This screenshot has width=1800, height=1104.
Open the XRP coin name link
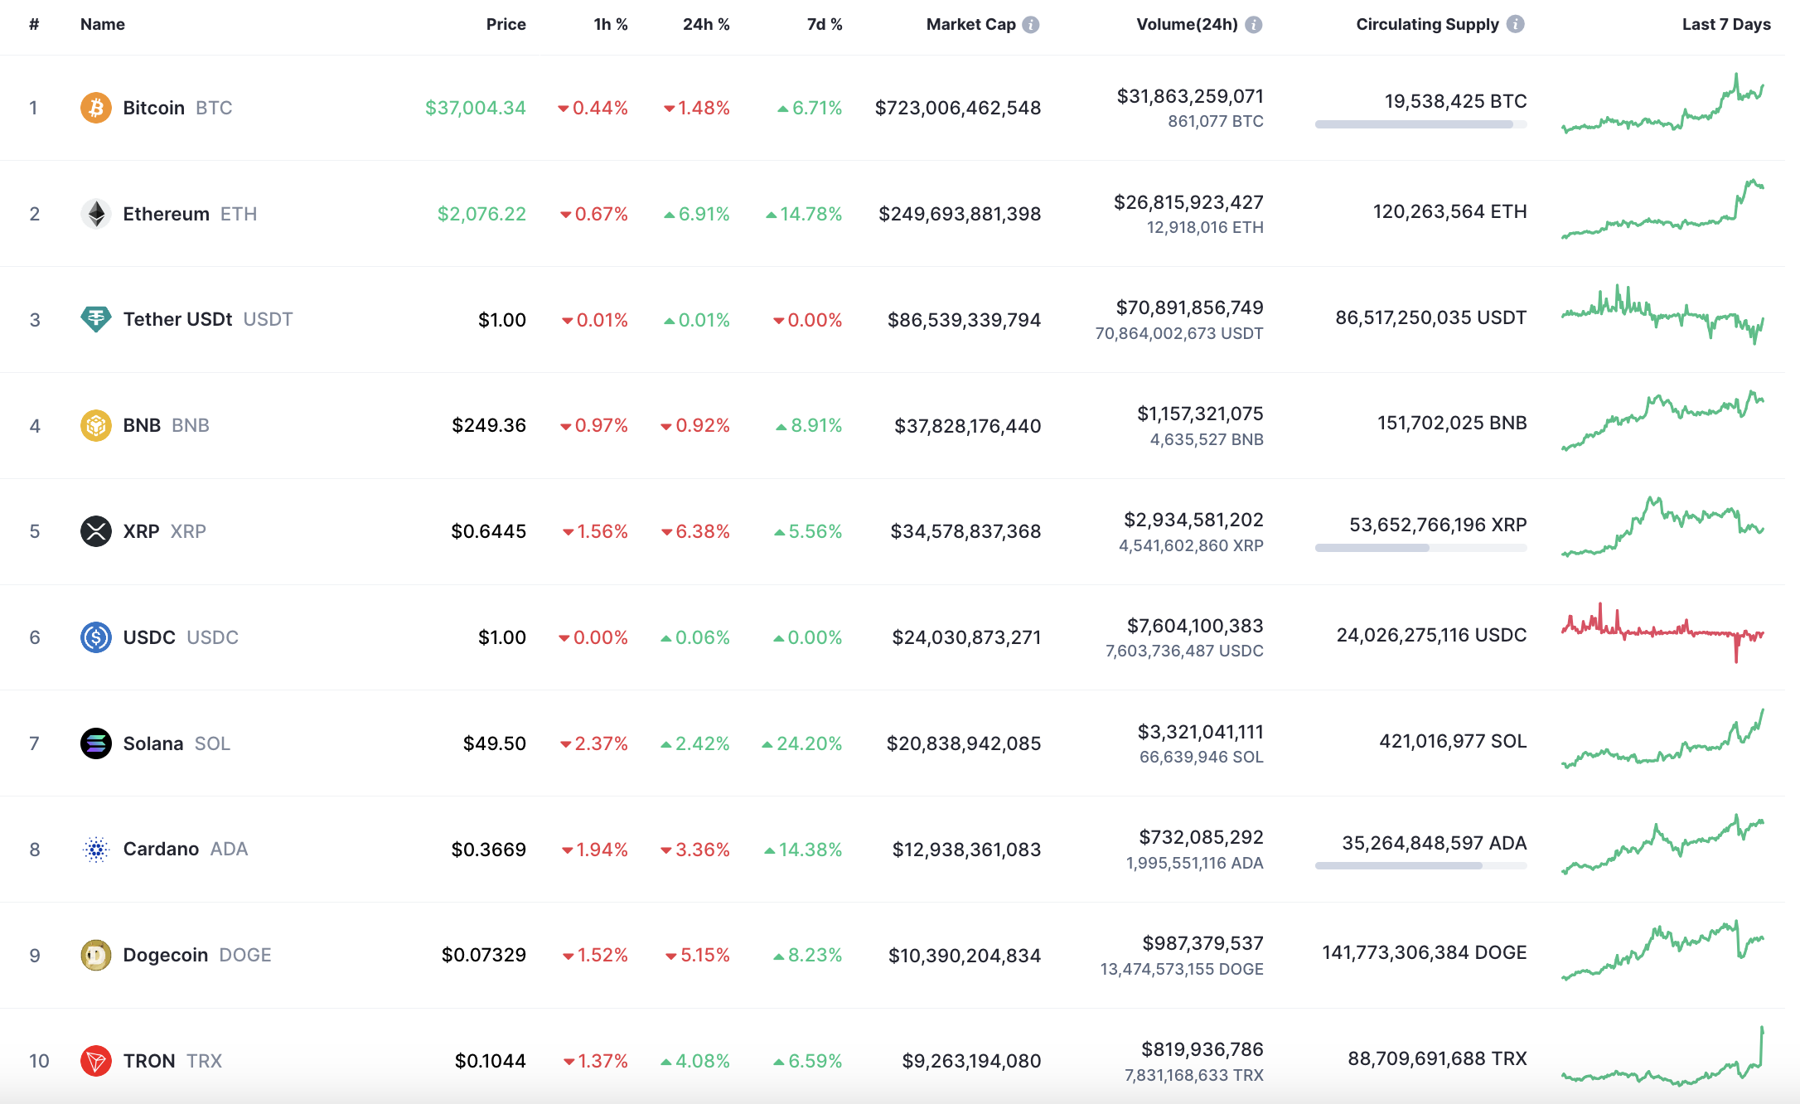click(142, 531)
